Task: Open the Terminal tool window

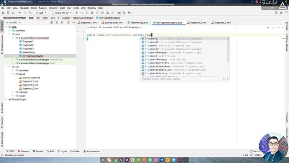Action: 38,151
